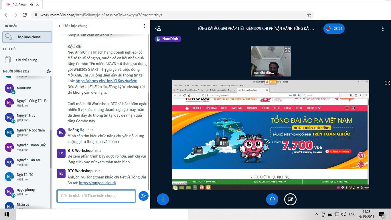Open Ghi chú chung shared notes
Screen dimensions: 391x220
(27, 60)
